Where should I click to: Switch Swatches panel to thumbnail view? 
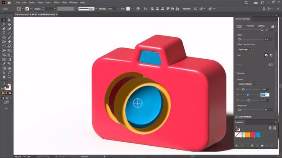coord(275,128)
